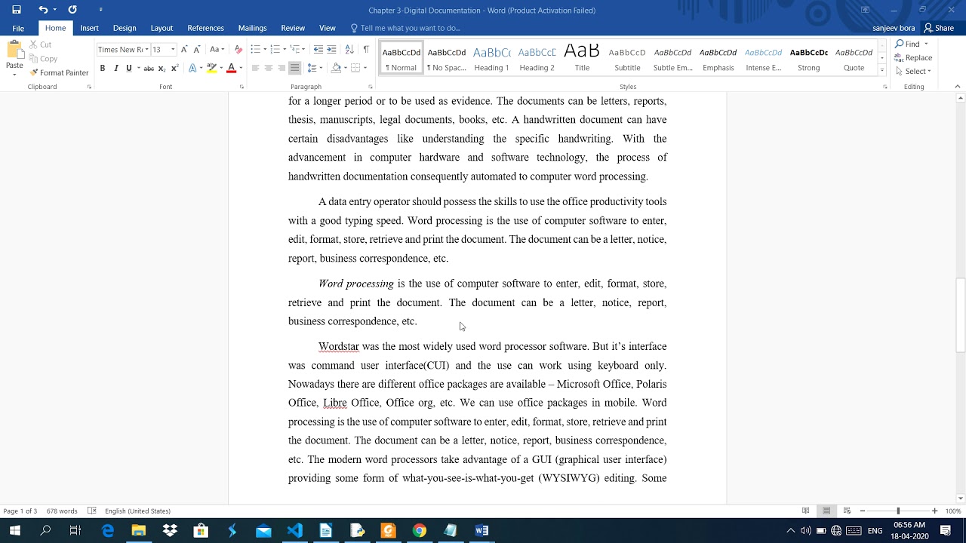Click the 678 words count in the status bar
966x543 pixels.
click(x=62, y=511)
